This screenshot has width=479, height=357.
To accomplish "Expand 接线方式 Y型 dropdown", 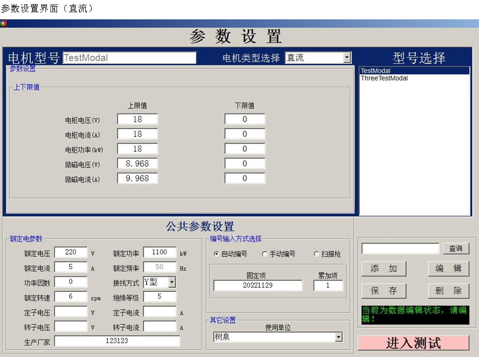I will [172, 282].
